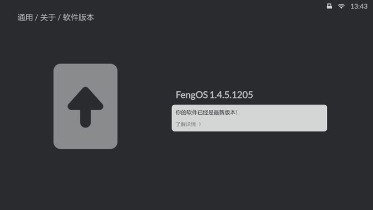Viewport: 373px width, 210px height.
Task: Click the version number 1.4.5.1205 text
Action: tap(231, 95)
